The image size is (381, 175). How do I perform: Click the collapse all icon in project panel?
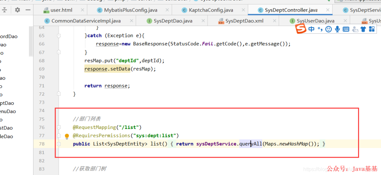[x=5, y=10]
